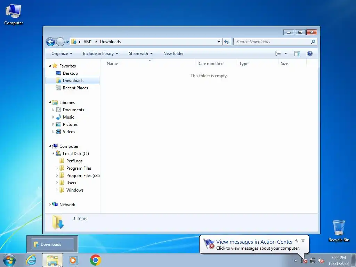Dismiss the Action Center notification balloon
356x267 pixels.
pos(303,241)
